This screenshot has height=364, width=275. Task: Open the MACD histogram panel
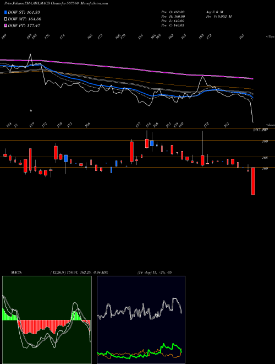pyautogui.click(x=47, y=320)
